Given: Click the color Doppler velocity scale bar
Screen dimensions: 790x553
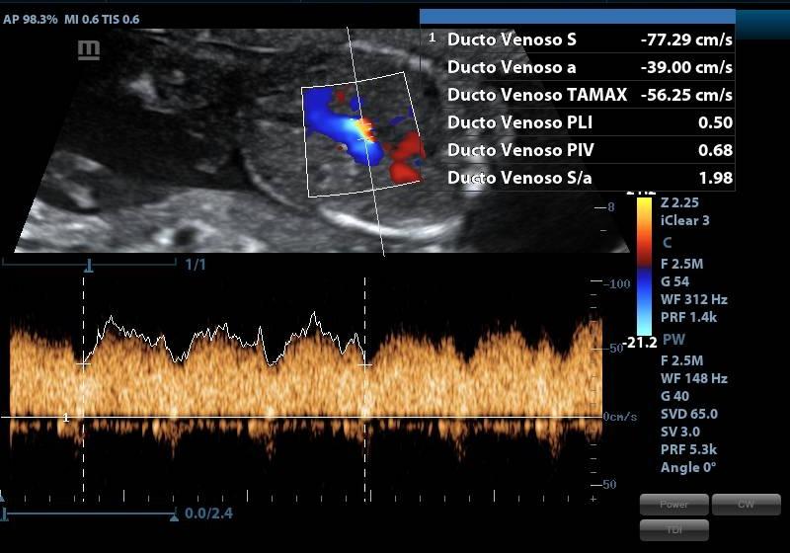Looking at the screenshot, I should click(x=644, y=267).
